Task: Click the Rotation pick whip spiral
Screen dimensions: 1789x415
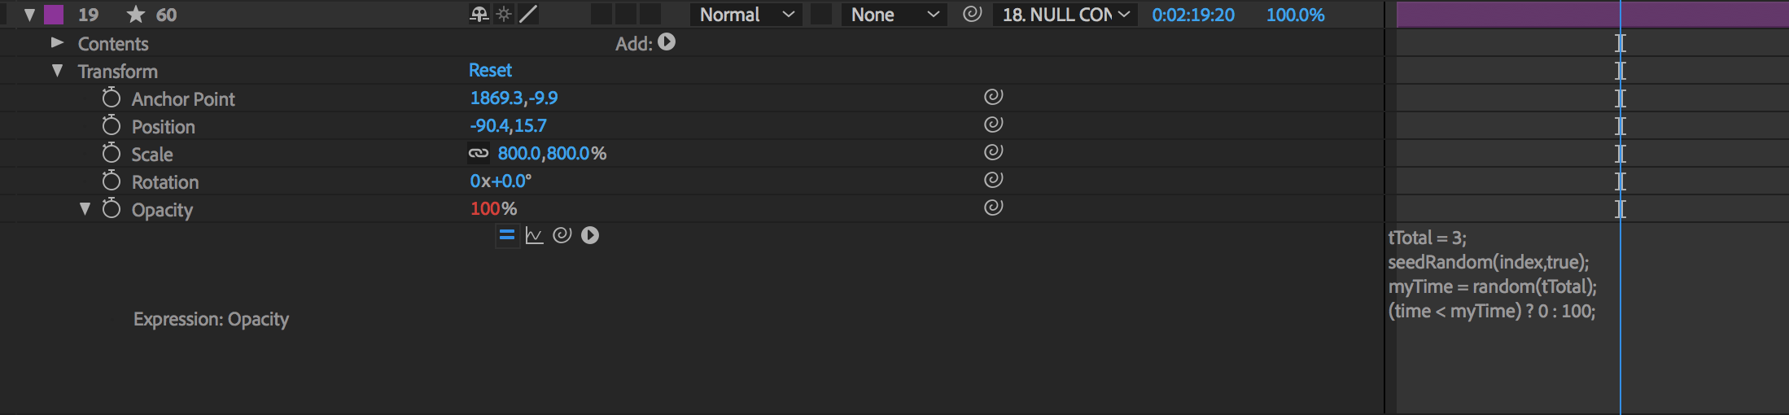Action: coord(993,180)
